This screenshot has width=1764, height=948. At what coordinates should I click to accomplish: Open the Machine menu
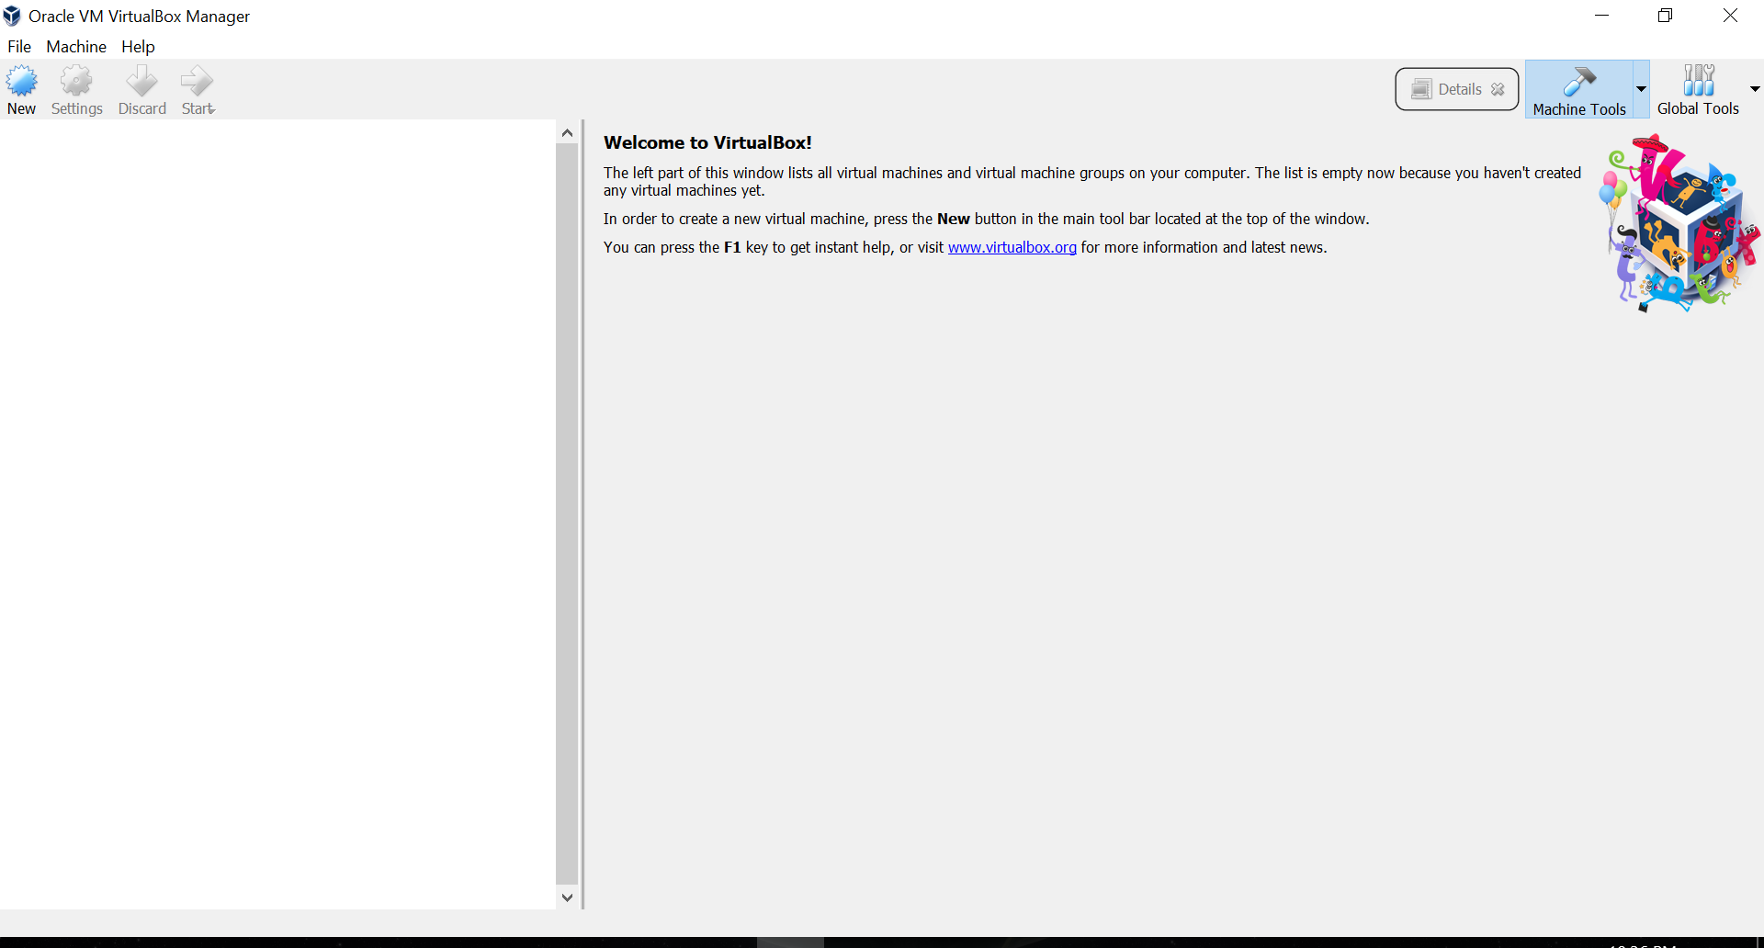pyautogui.click(x=76, y=47)
